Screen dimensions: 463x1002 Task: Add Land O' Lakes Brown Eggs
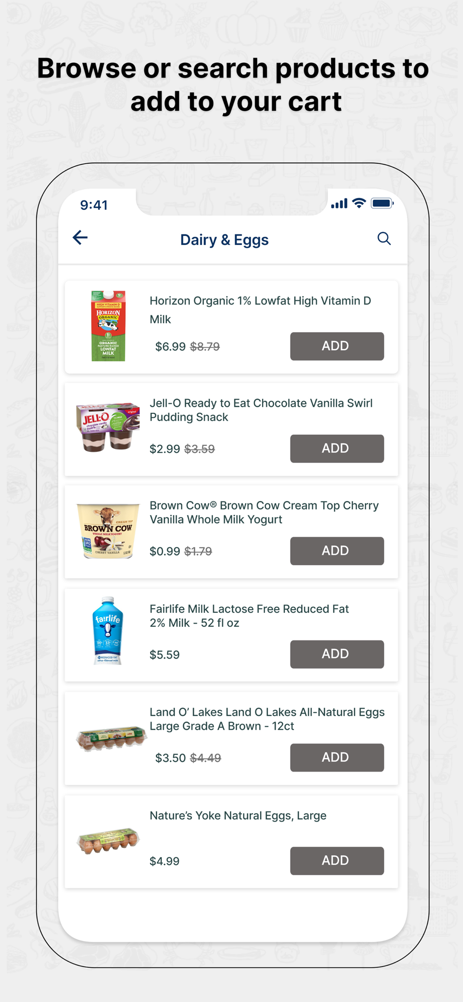pyautogui.click(x=337, y=757)
